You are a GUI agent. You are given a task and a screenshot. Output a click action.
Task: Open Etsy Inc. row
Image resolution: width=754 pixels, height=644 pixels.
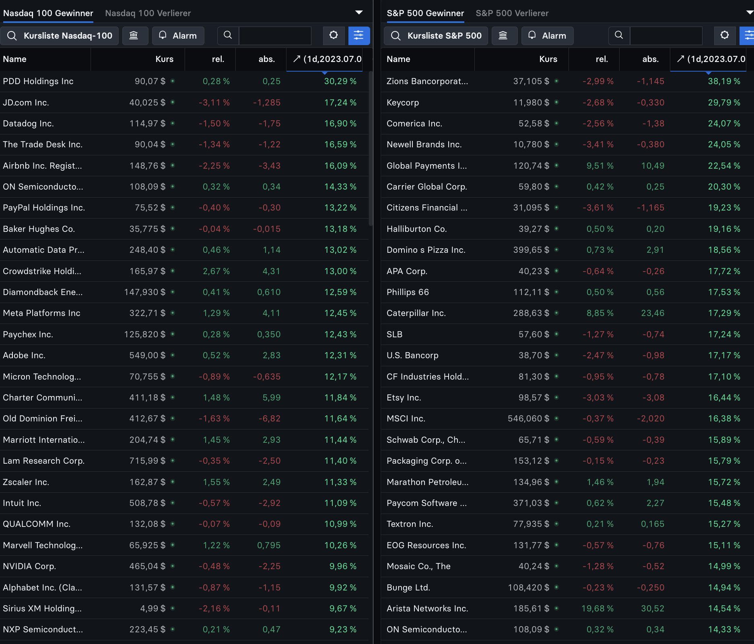coord(567,398)
